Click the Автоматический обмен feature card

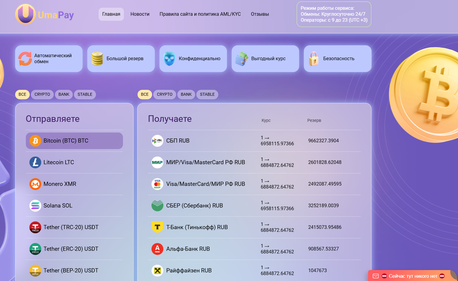[x=49, y=59]
